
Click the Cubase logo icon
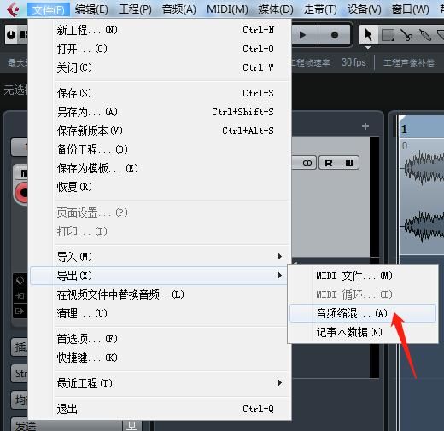[14, 9]
